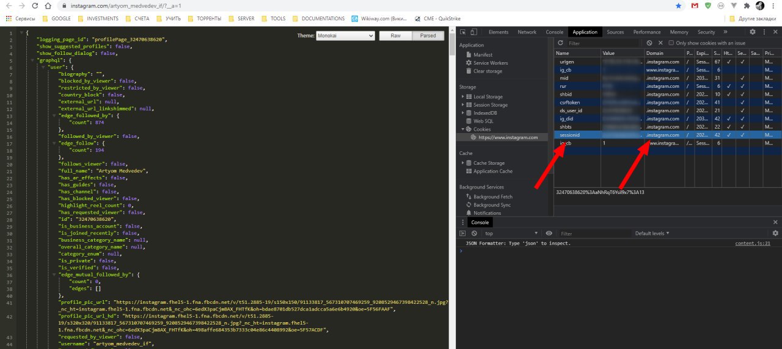
Task: Open Manifest in the Application sidebar
Action: tap(483, 55)
